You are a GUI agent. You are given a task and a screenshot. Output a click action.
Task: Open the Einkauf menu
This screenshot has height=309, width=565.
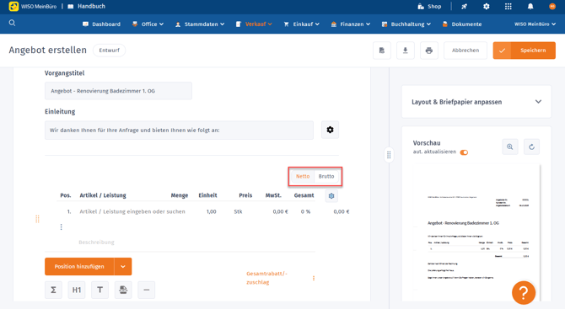click(302, 24)
